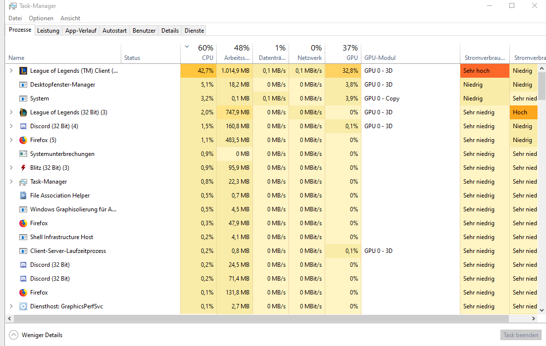Sort by the Name column header
Screen dimensions: 546x346
click(x=63, y=53)
